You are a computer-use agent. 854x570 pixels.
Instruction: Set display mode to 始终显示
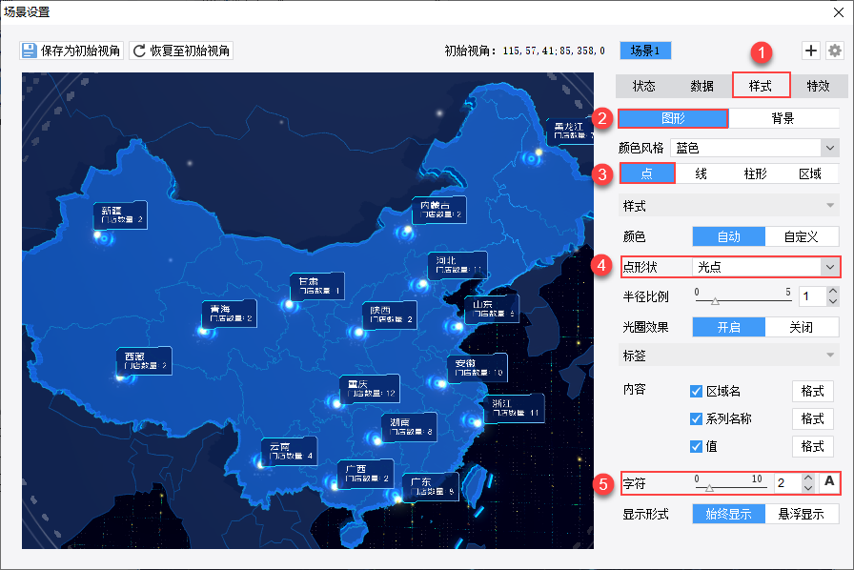click(729, 514)
